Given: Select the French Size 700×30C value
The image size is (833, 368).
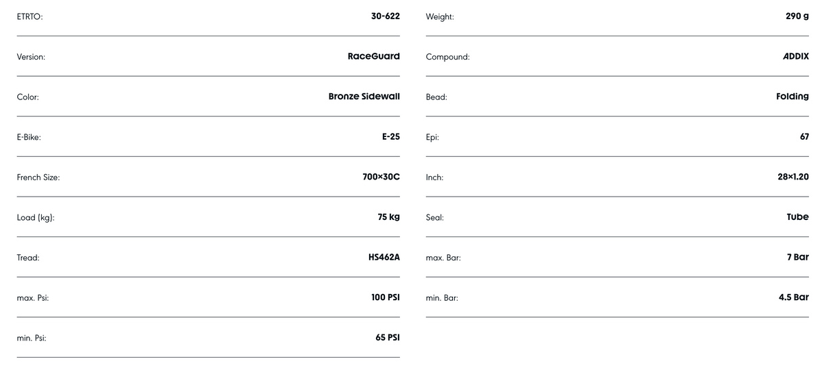Looking at the screenshot, I should (x=382, y=177).
